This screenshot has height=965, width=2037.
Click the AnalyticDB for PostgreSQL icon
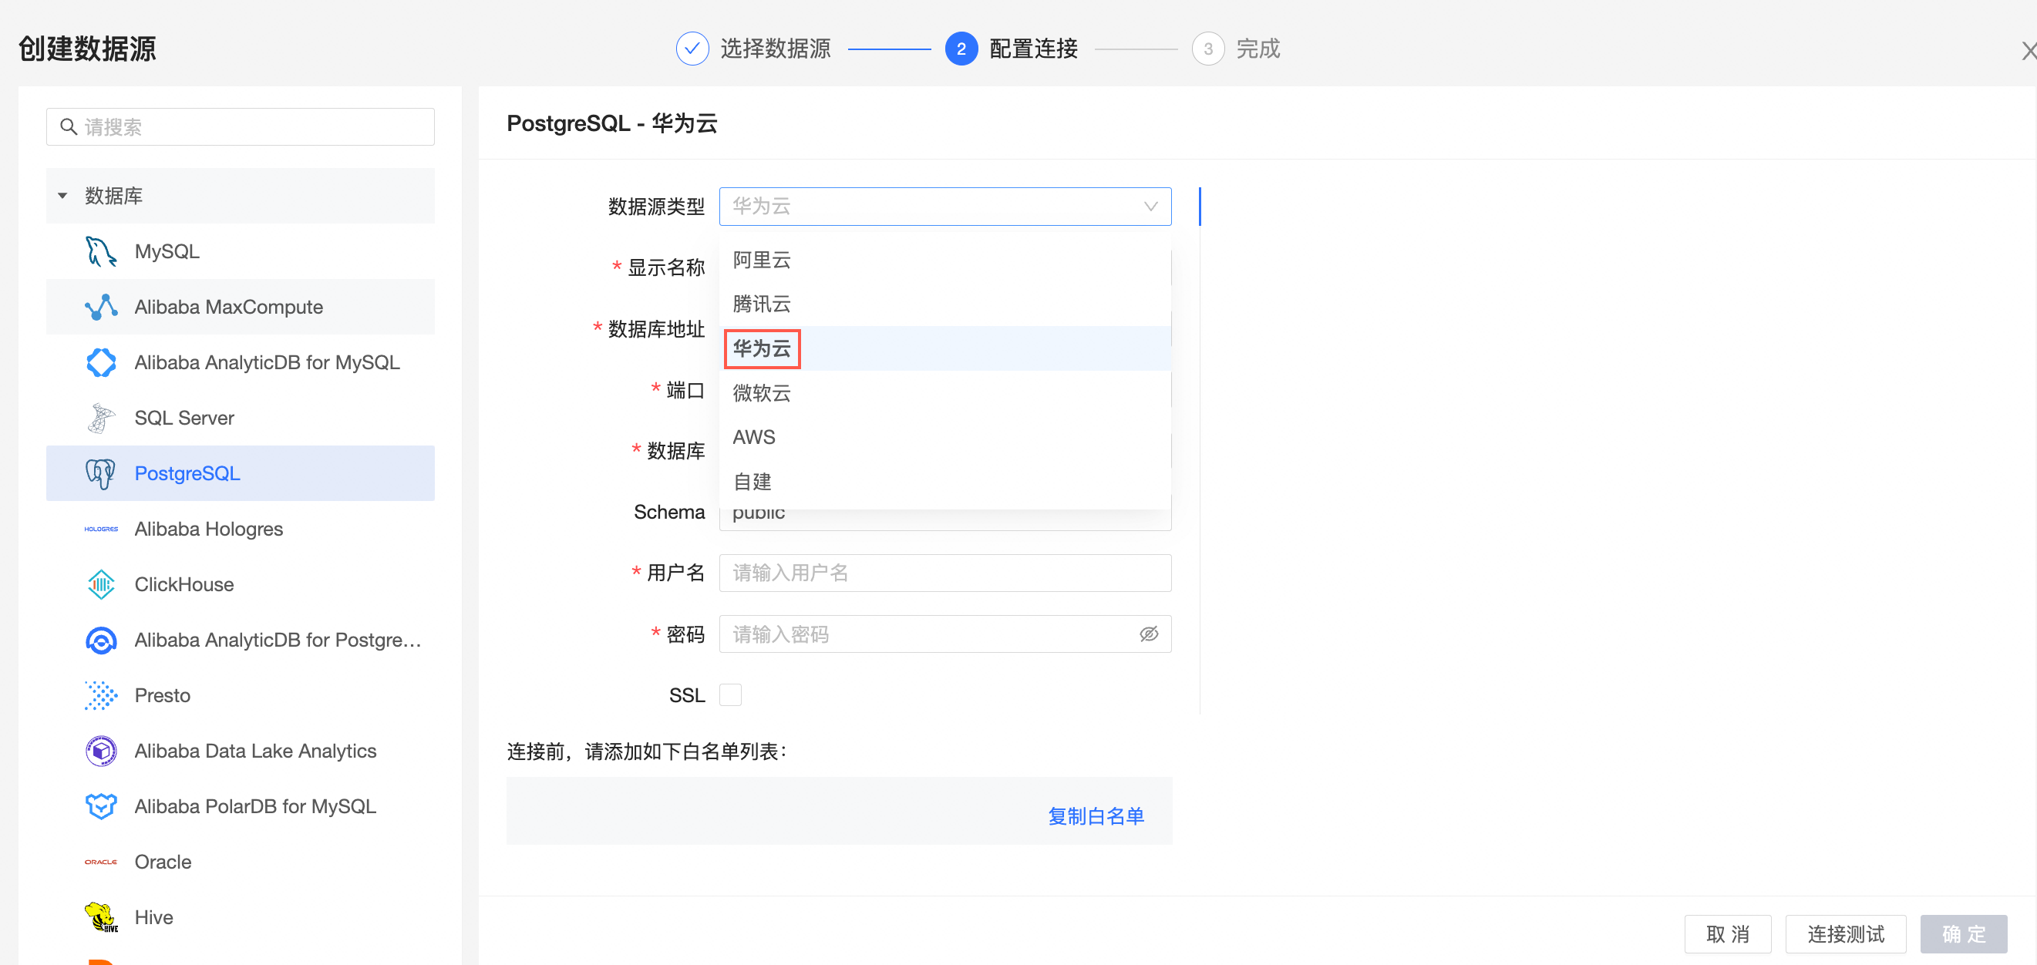click(x=100, y=640)
